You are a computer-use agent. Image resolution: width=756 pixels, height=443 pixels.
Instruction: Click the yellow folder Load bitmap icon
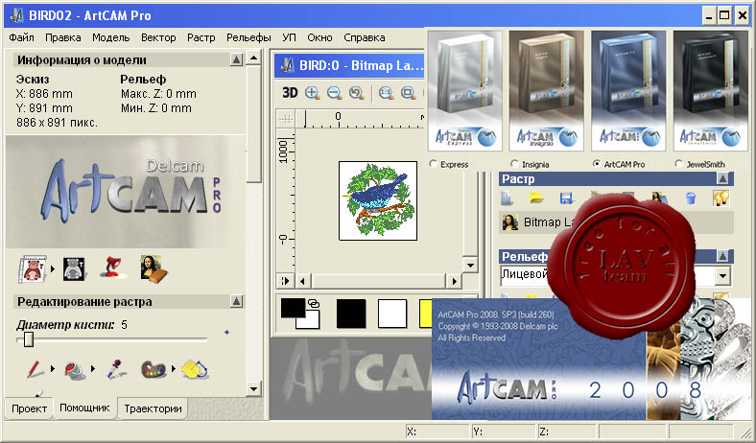(536, 198)
